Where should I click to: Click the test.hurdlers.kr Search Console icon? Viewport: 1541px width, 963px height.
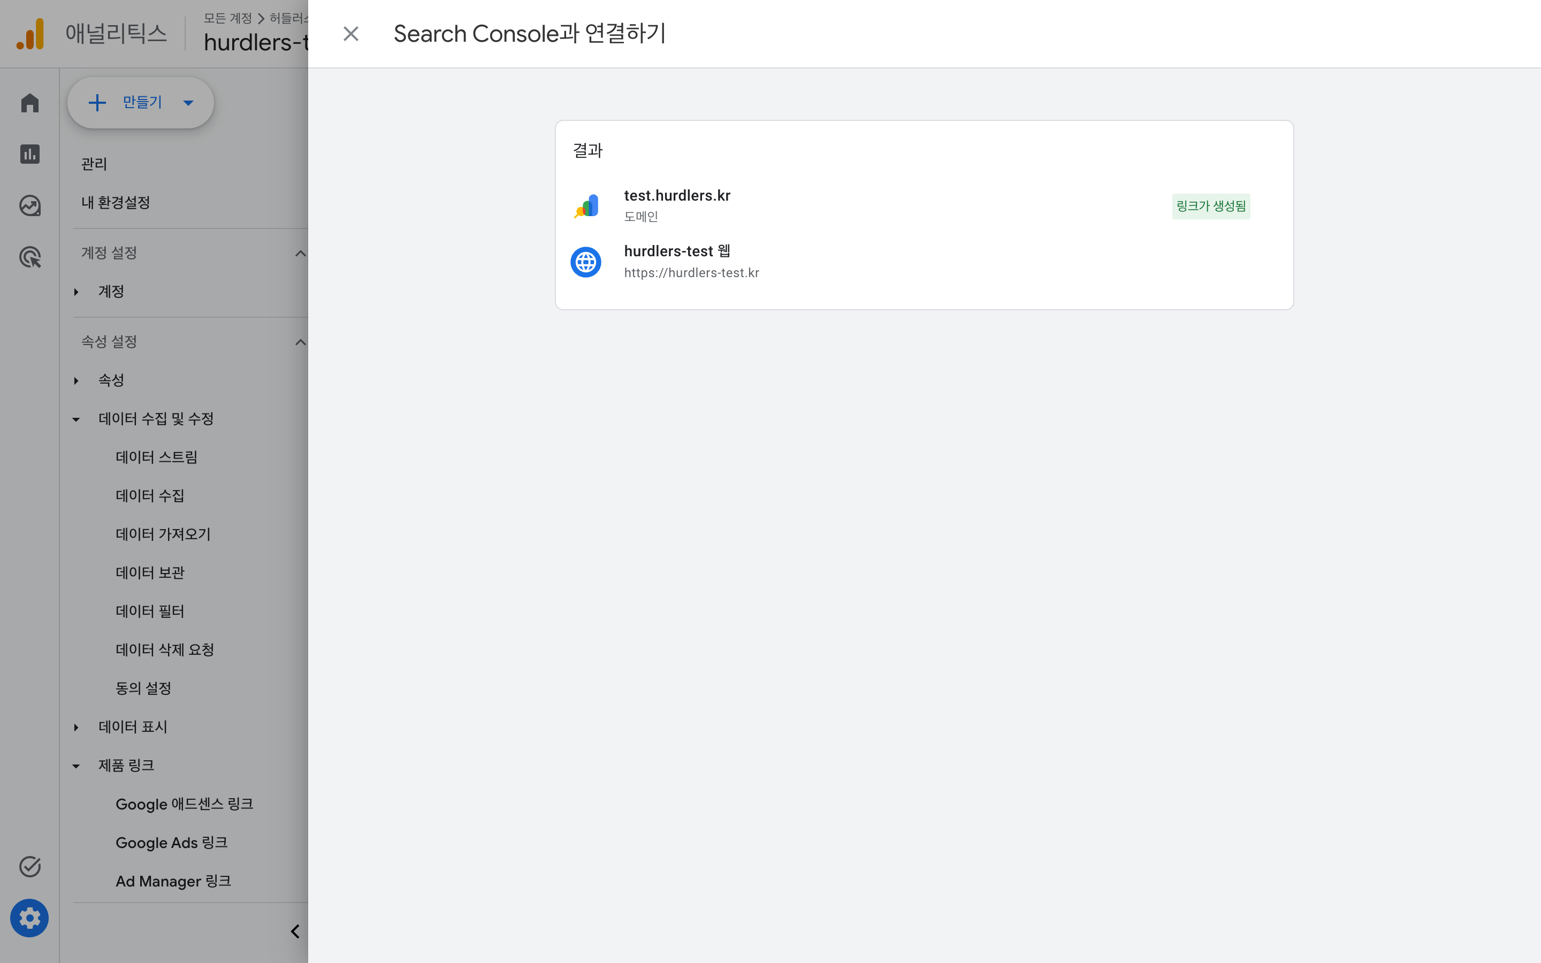[x=586, y=206]
